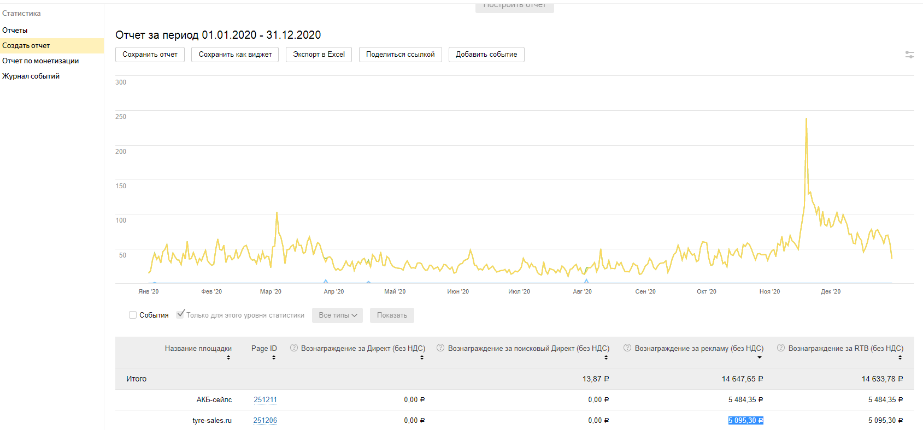The image size is (923, 430).
Task: Show help for Вознаграждение за поисковый Директ column
Action: coord(440,348)
